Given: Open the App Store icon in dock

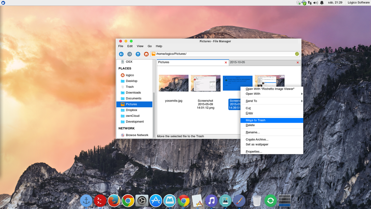Looking at the screenshot, I should [156, 201].
